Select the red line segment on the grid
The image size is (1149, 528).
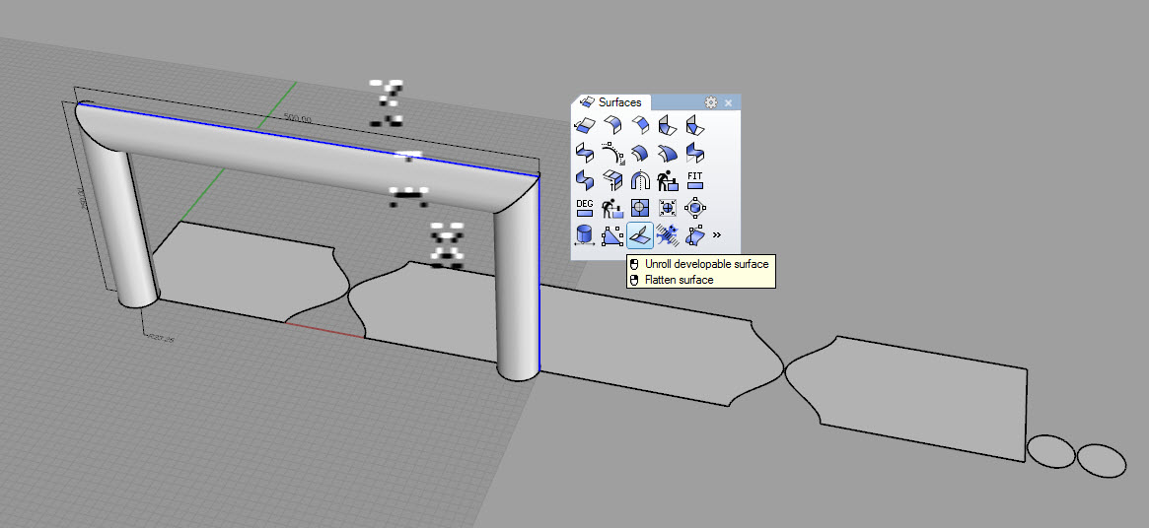pyautogui.click(x=323, y=329)
